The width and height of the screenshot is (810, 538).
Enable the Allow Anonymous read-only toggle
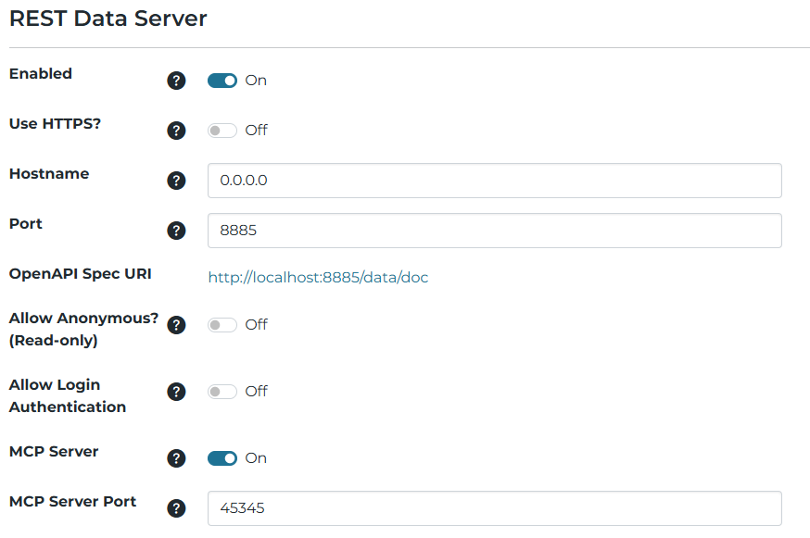[x=222, y=325]
